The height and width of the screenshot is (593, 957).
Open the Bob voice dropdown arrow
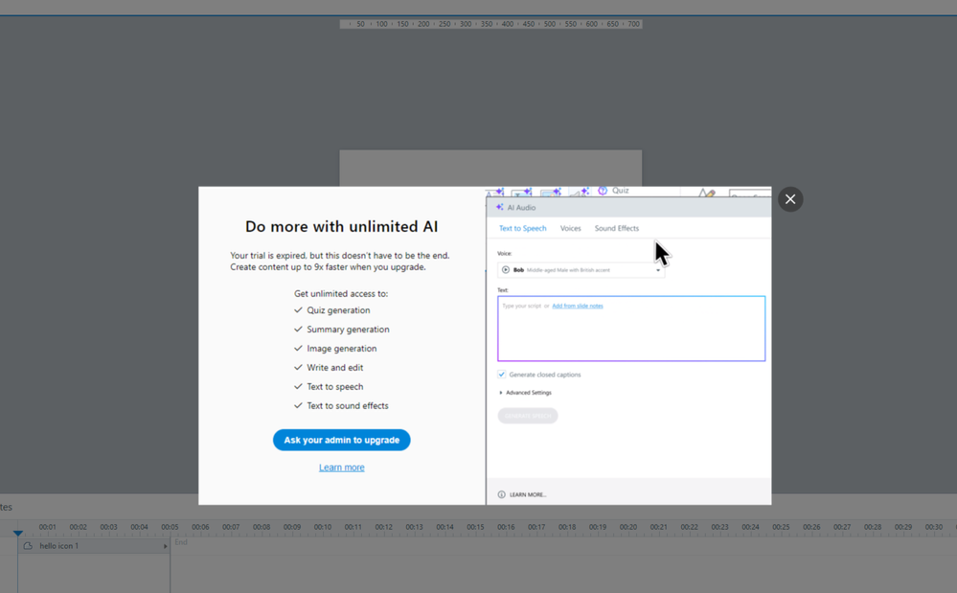click(x=658, y=270)
